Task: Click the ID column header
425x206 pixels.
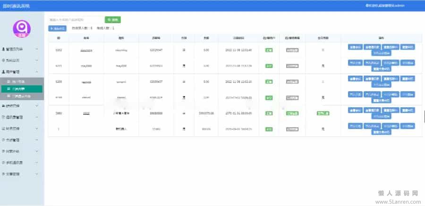Action: tap(59, 38)
